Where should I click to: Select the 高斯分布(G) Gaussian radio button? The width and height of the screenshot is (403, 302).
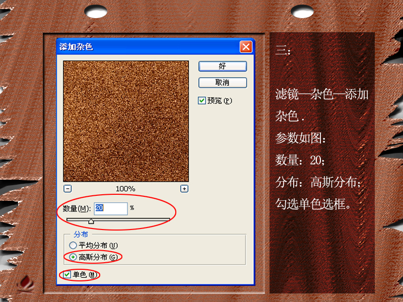(x=73, y=257)
